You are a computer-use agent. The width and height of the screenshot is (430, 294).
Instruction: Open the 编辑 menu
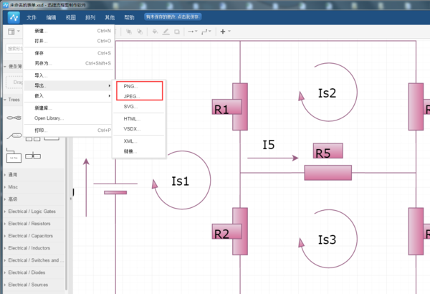(51, 18)
